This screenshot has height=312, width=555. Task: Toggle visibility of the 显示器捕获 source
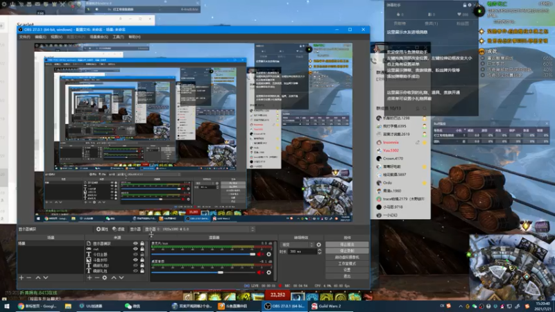135,243
